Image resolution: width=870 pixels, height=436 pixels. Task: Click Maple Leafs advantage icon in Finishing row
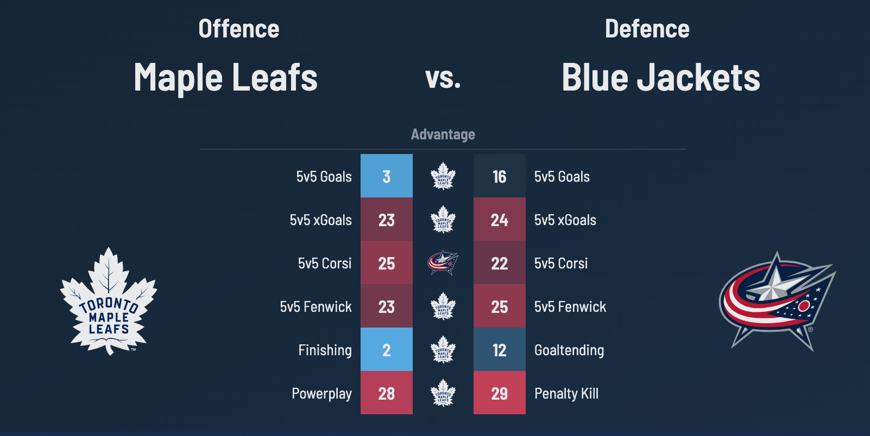(x=443, y=350)
